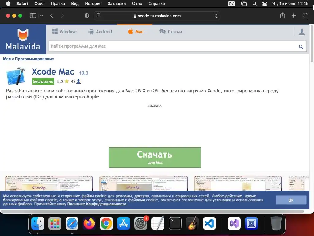Open System Preferences from the Dock
The width and height of the screenshot is (314, 236).
141,223
